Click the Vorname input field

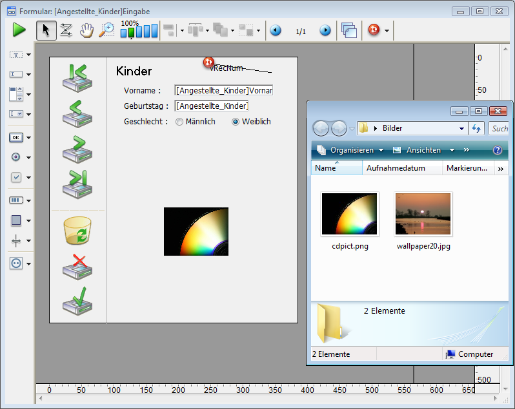[224, 91]
